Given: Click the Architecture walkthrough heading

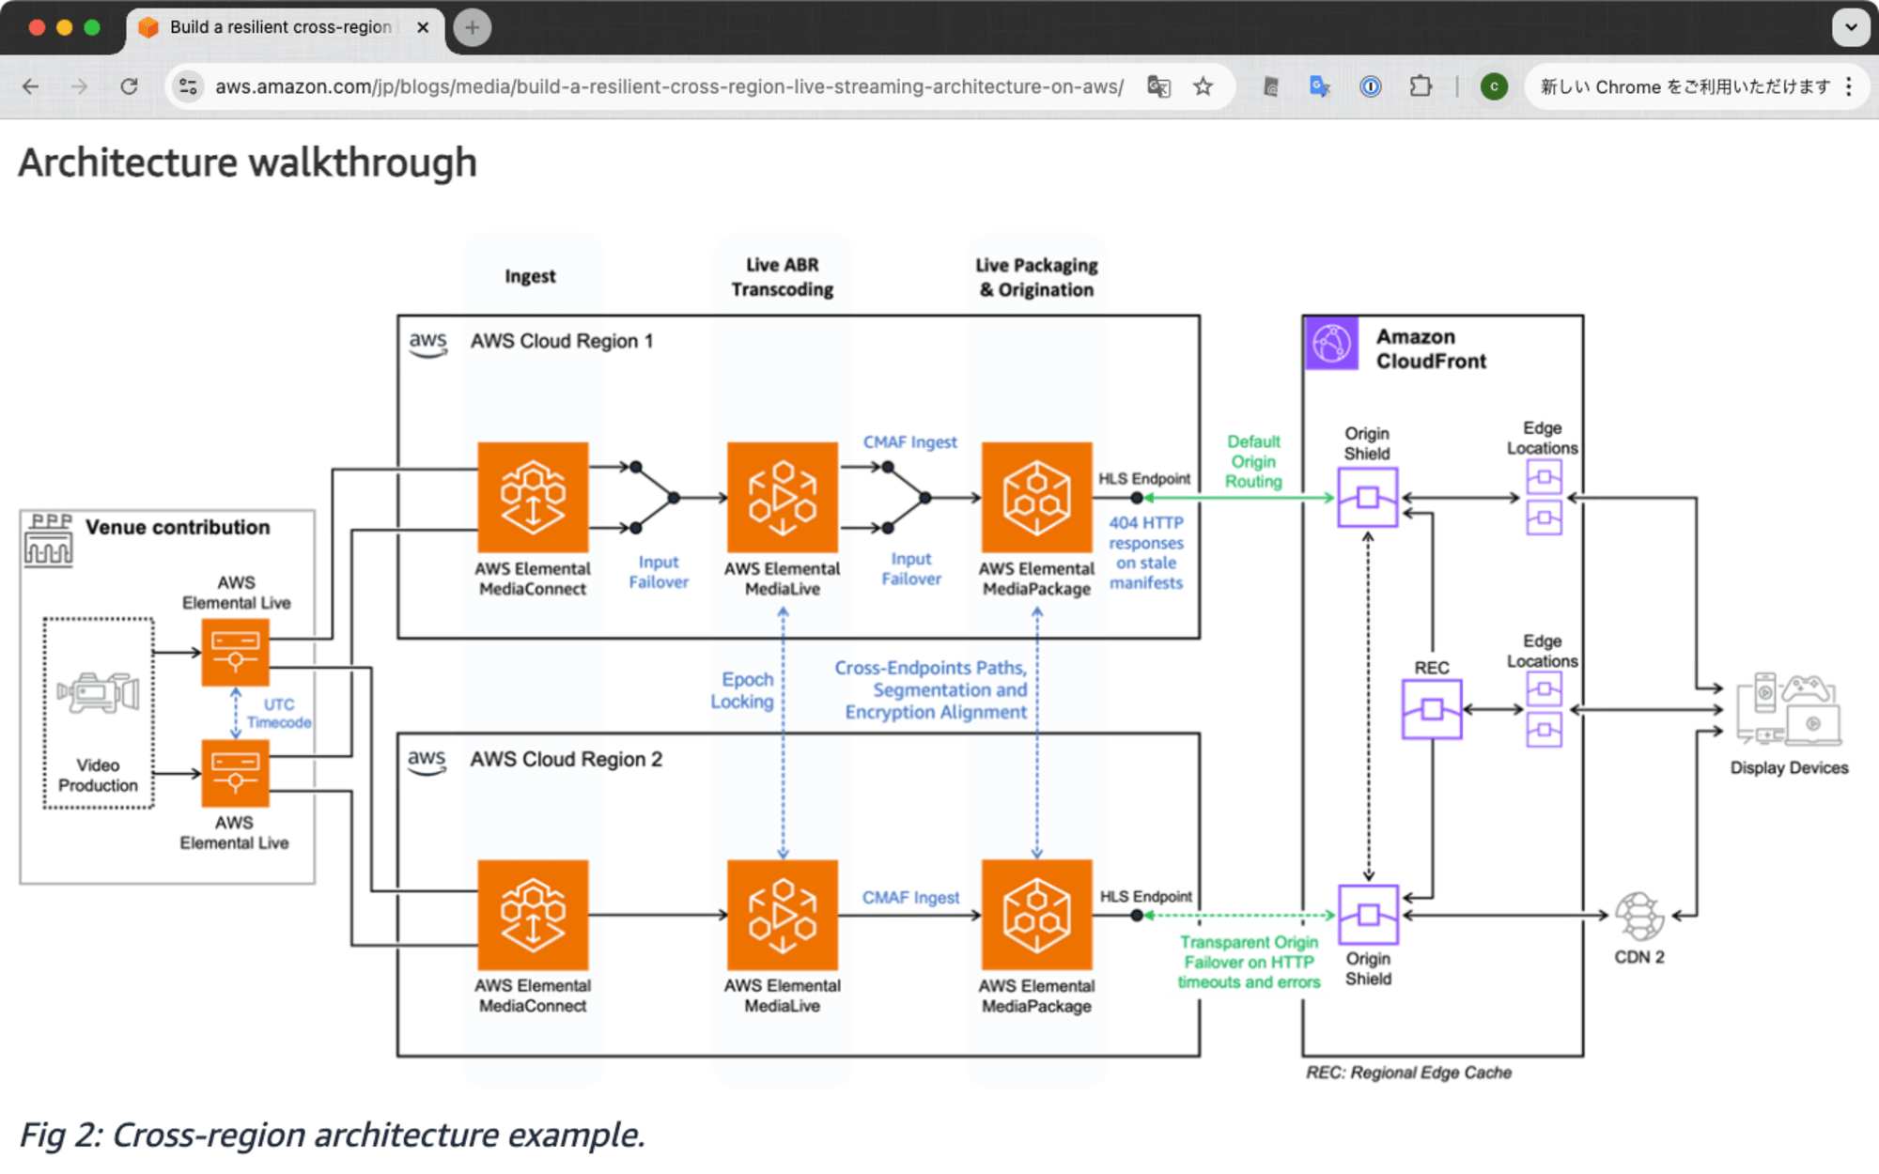Looking at the screenshot, I should point(248,162).
